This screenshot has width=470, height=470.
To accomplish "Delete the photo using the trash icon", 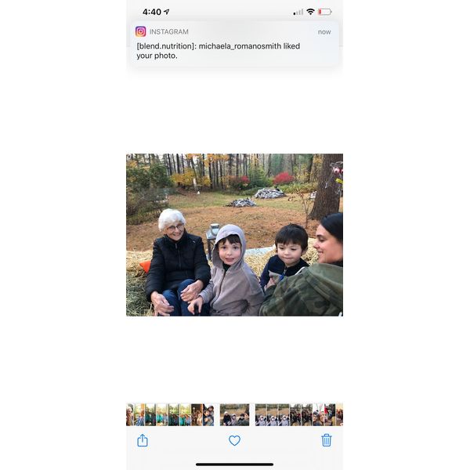I will [327, 440].
